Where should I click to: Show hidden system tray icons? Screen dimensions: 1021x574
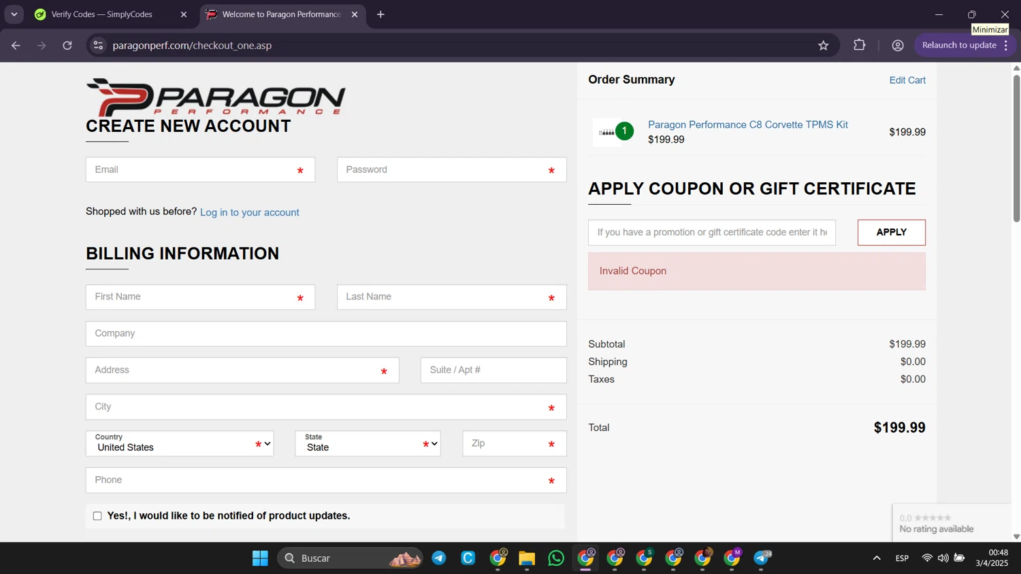(x=877, y=558)
